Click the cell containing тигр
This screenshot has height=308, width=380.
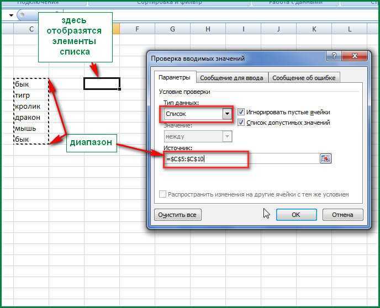tap(31, 95)
